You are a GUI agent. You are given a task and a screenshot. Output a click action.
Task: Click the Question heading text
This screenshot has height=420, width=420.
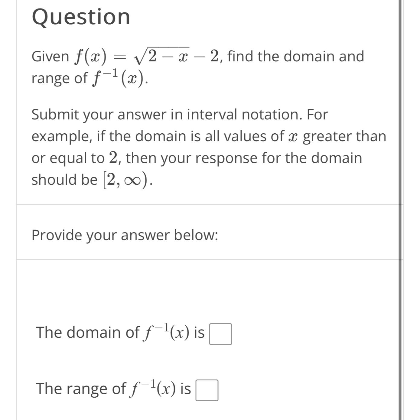click(x=80, y=17)
